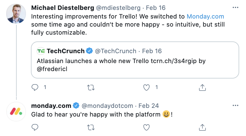Retweet Michael Diestelberg's tweet
The image size is (246, 136).
coord(91,87)
